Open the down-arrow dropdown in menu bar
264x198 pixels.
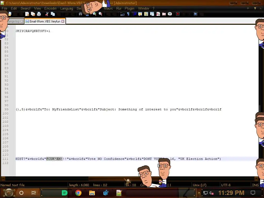255,8
